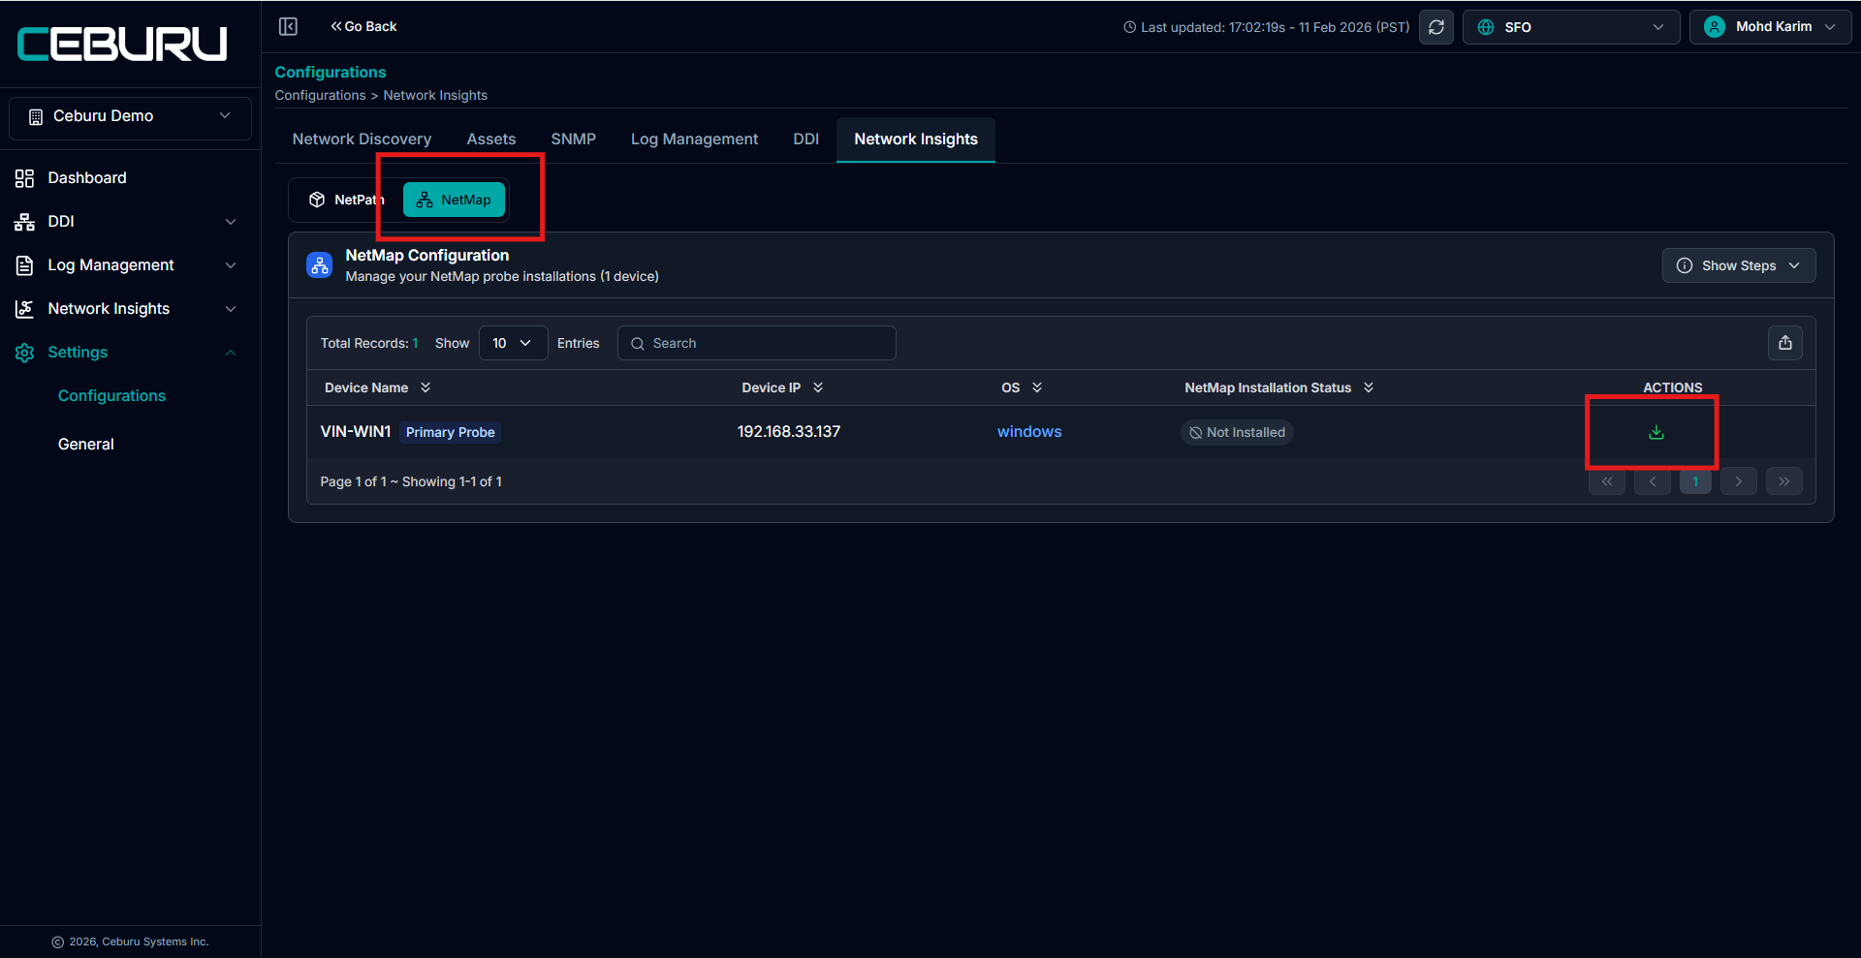Click the globe icon beside SFO

[x=1486, y=27]
